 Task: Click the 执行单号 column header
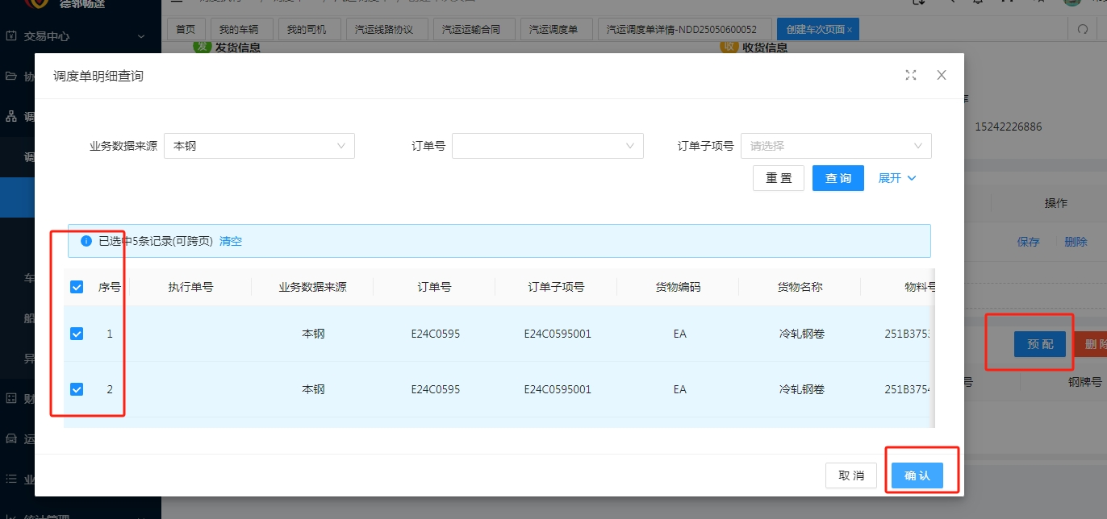pos(190,287)
